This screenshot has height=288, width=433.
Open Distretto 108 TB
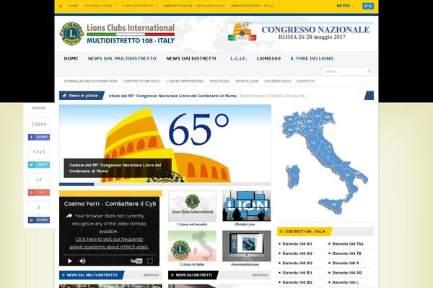coord(346,253)
